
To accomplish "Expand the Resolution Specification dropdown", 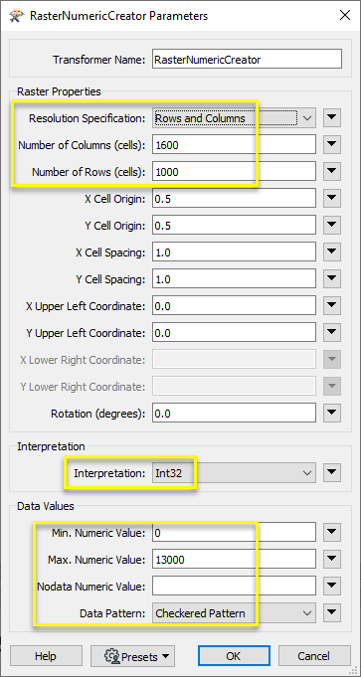I will 234,118.
